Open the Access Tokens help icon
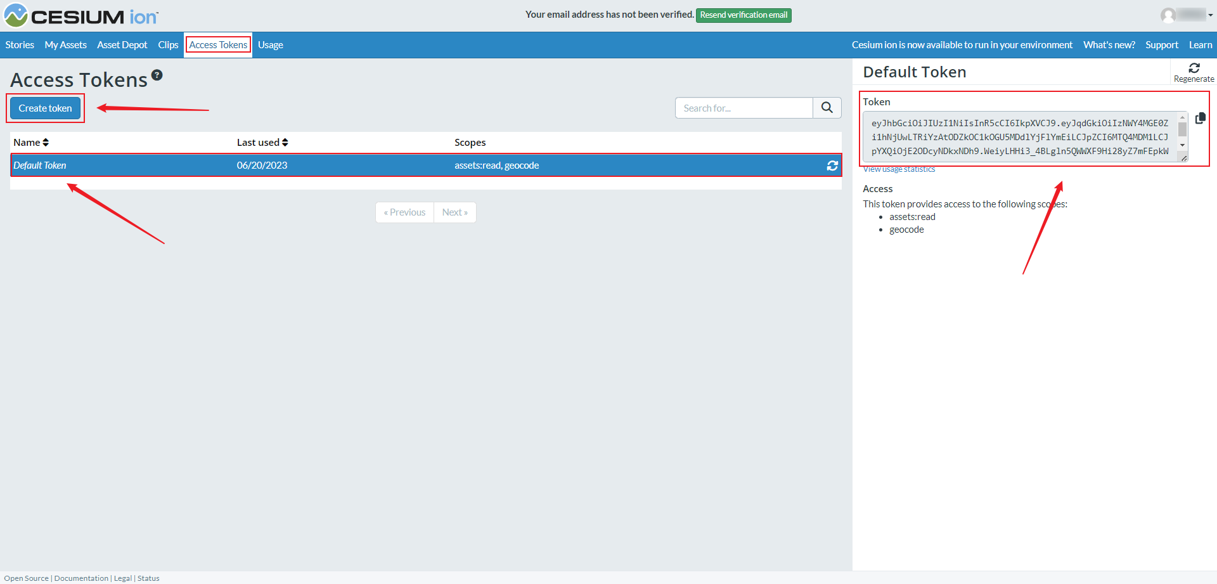The width and height of the screenshot is (1217, 584). 157,75
